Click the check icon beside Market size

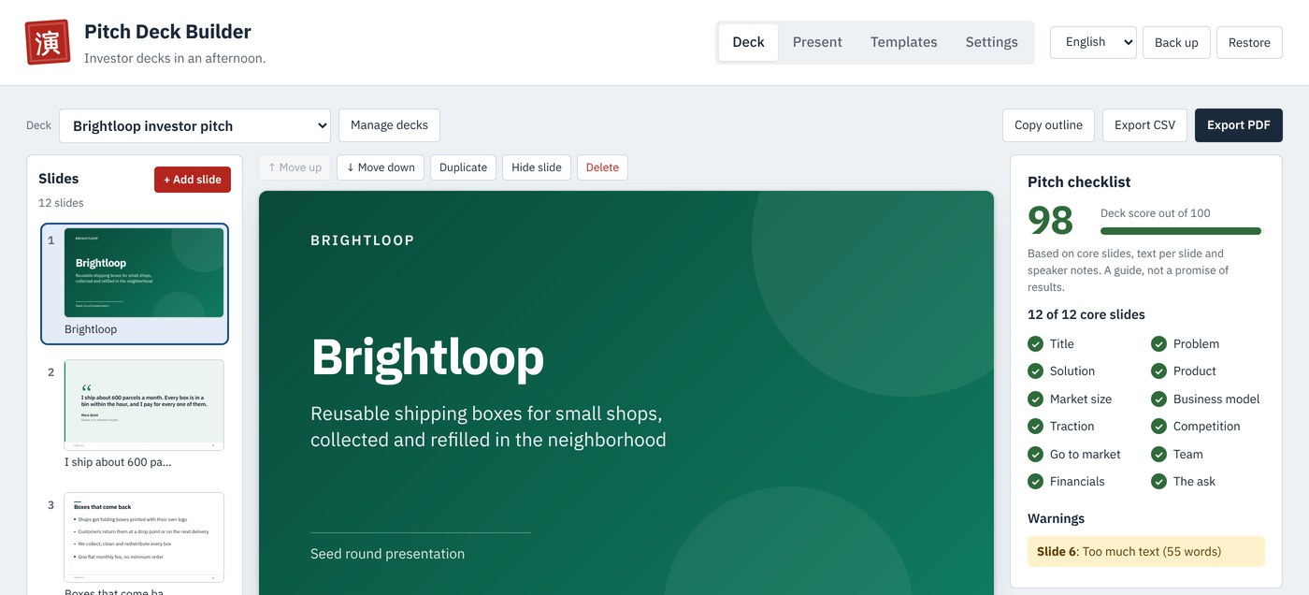tap(1035, 399)
